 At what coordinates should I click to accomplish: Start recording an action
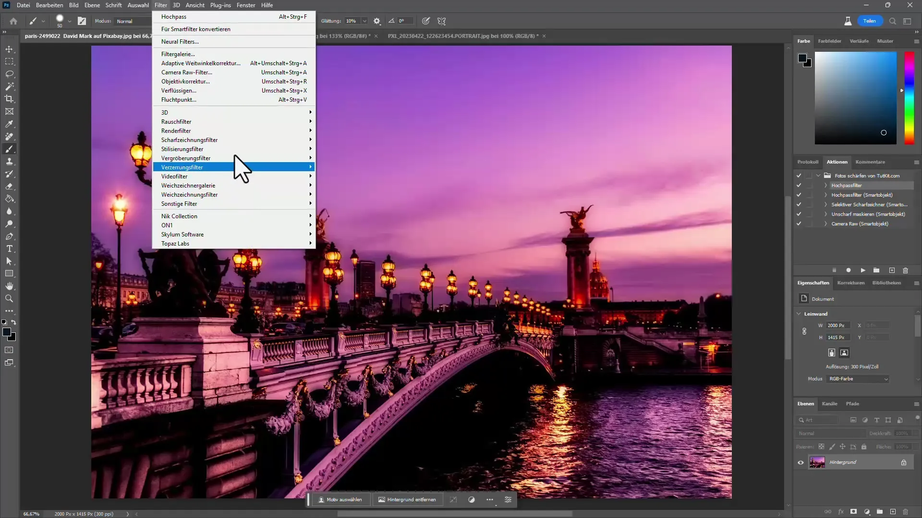(849, 271)
